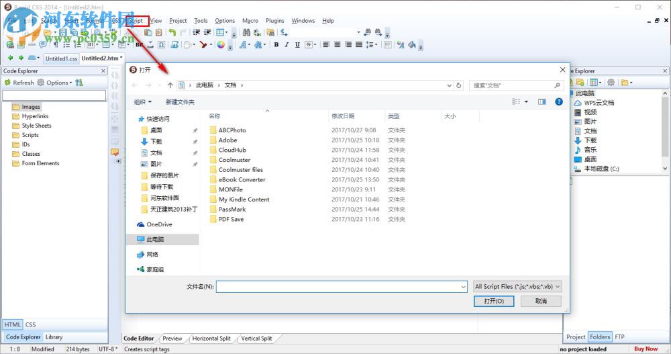Open the 组织 organize dropdown
This screenshot has height=354, width=671.
(142, 101)
